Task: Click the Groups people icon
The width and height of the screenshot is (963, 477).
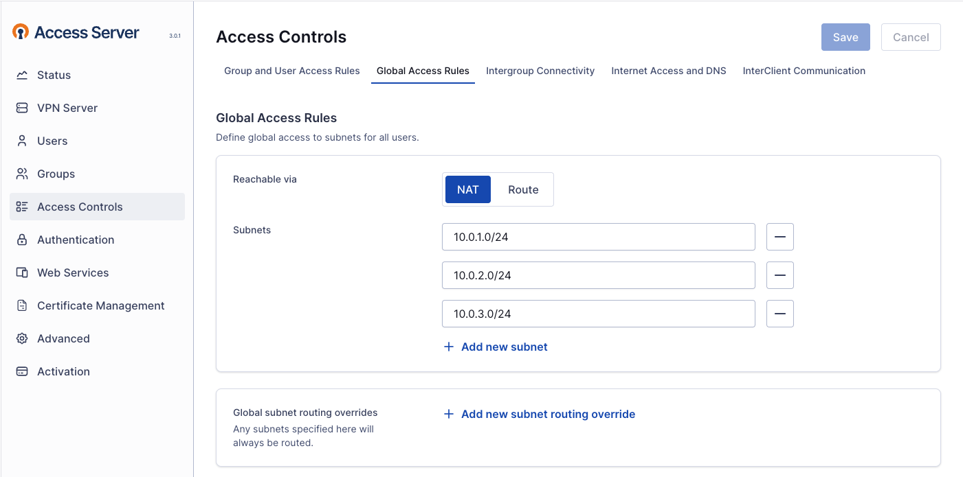Action: (x=22, y=174)
